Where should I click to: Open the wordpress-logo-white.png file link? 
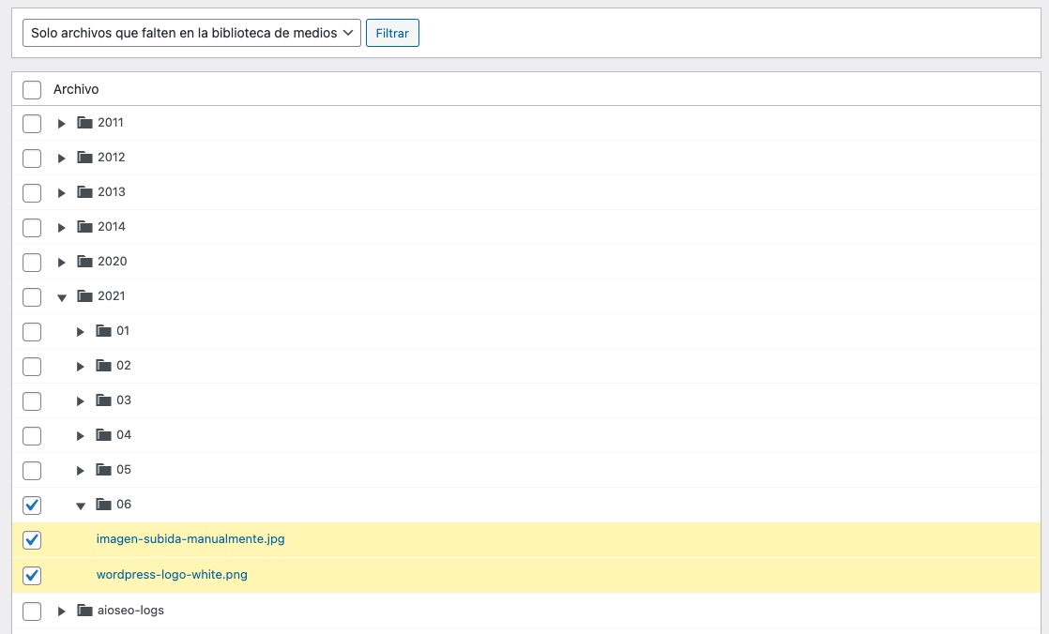172,574
